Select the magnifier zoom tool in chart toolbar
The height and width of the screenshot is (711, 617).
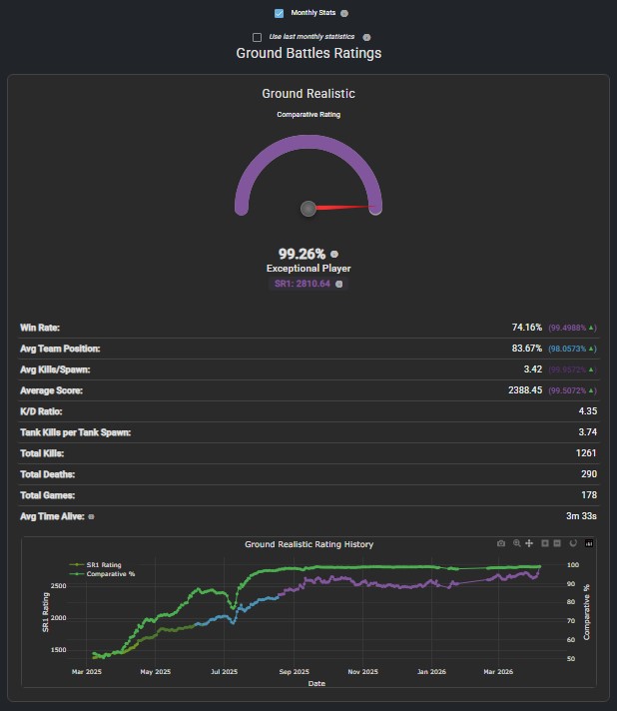click(x=517, y=543)
